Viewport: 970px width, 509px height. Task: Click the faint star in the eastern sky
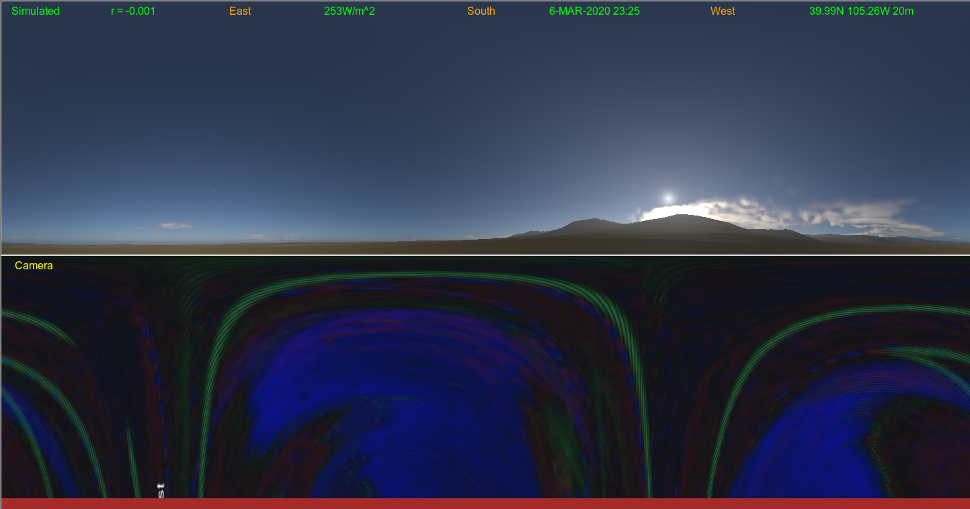[x=216, y=191]
